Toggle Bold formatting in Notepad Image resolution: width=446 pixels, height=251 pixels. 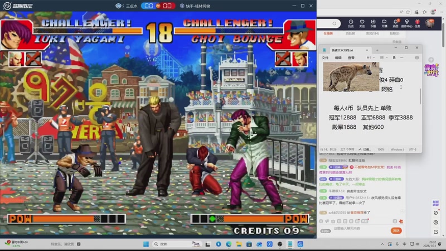(x=394, y=57)
